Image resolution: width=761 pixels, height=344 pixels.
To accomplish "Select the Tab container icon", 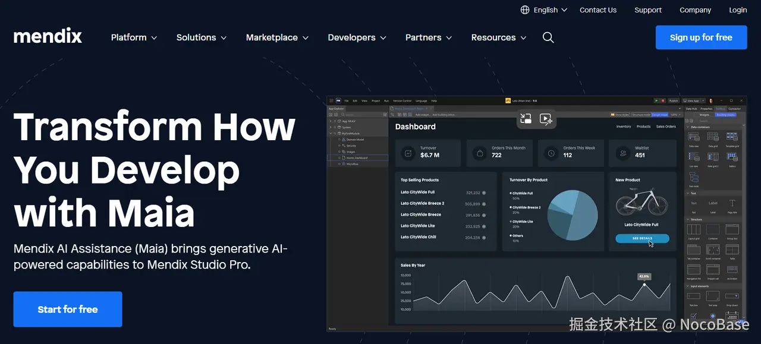I will pyautogui.click(x=694, y=250).
